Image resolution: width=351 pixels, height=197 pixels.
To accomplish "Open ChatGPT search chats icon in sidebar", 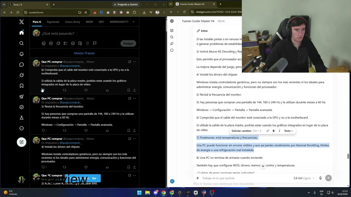I will [x=172, y=37].
